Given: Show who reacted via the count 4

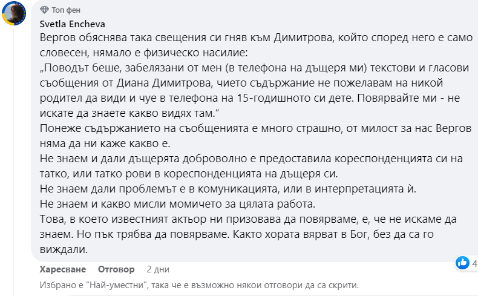Looking at the screenshot, I should pyautogui.click(x=475, y=263).
